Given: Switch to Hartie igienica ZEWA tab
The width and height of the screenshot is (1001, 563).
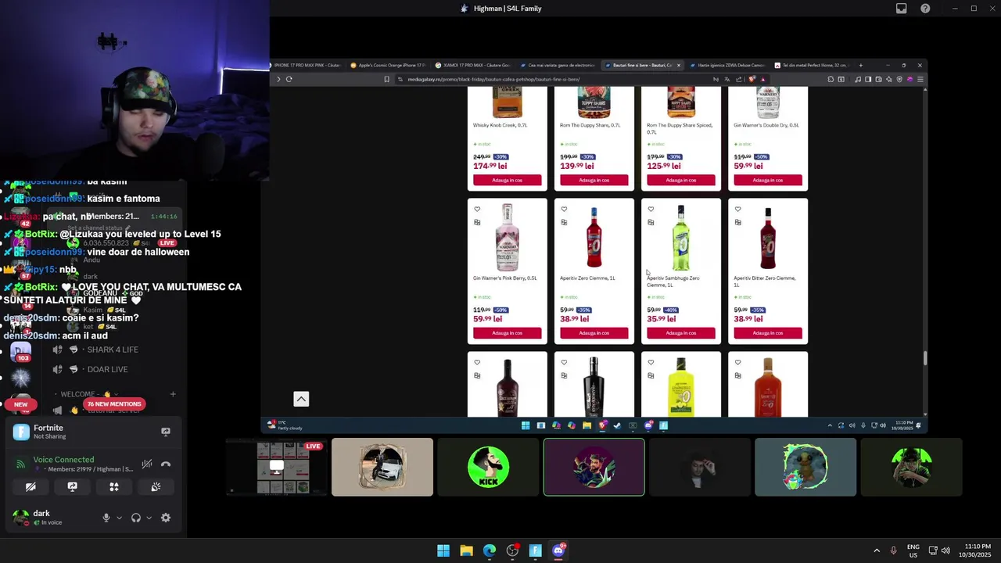Looking at the screenshot, I should (x=727, y=66).
